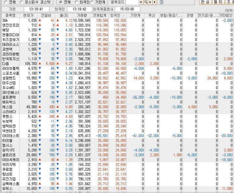Select the 에스엠 stock row

(117, 107)
